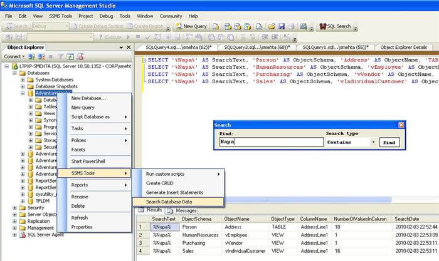Image resolution: width=439 pixels, height=261 pixels.
Task: Click the TABLE cell in ObjectType column
Action: (283, 227)
